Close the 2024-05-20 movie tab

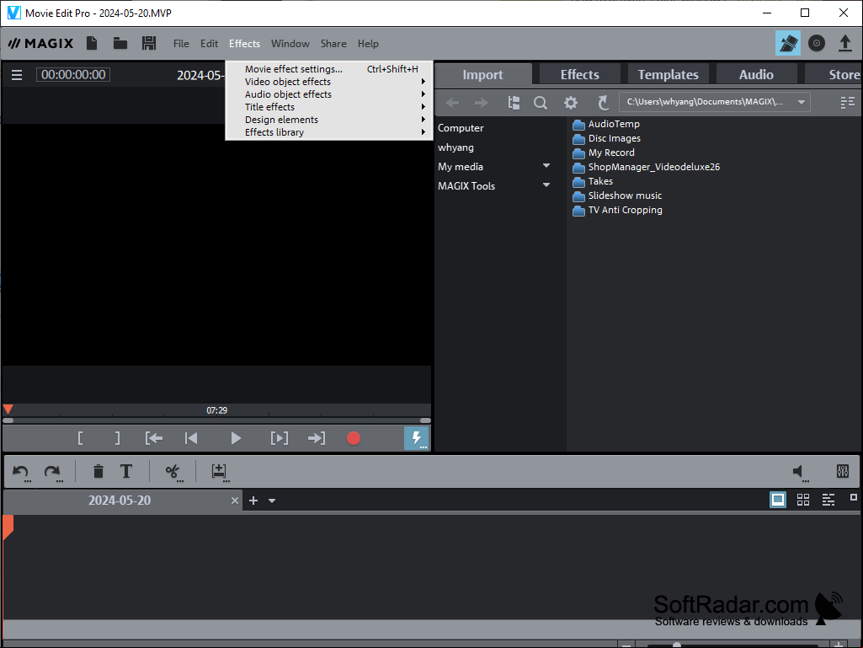click(234, 501)
